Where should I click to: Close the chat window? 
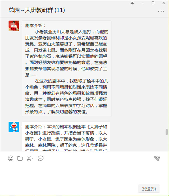163,3
